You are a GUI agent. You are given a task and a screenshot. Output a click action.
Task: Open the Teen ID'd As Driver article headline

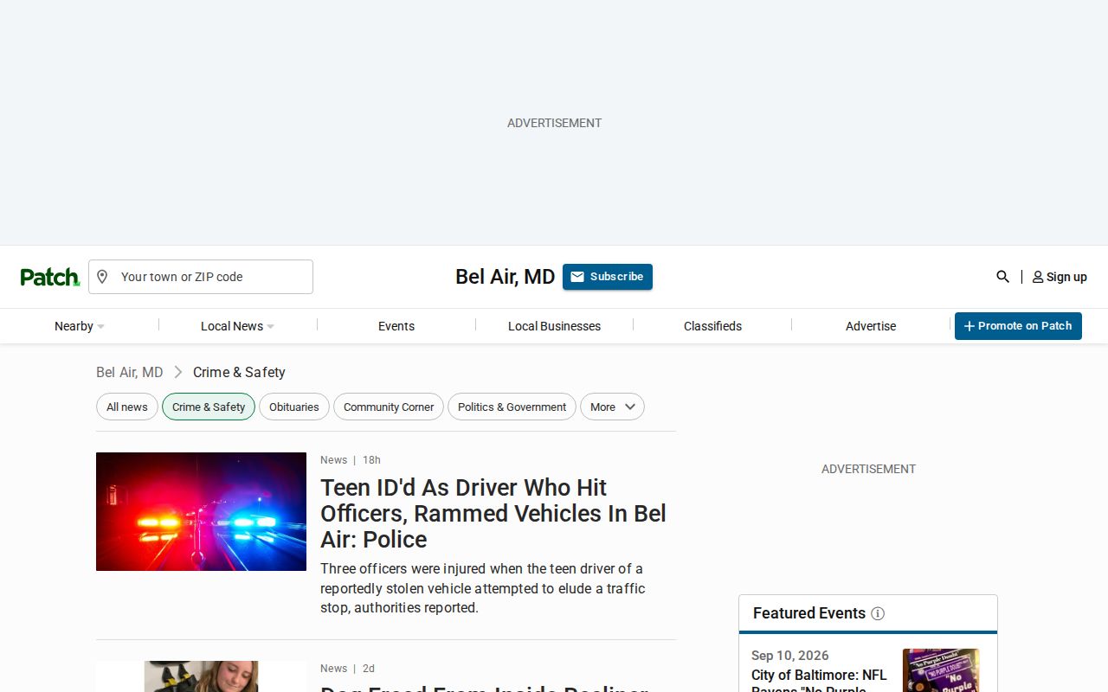pyautogui.click(x=493, y=513)
